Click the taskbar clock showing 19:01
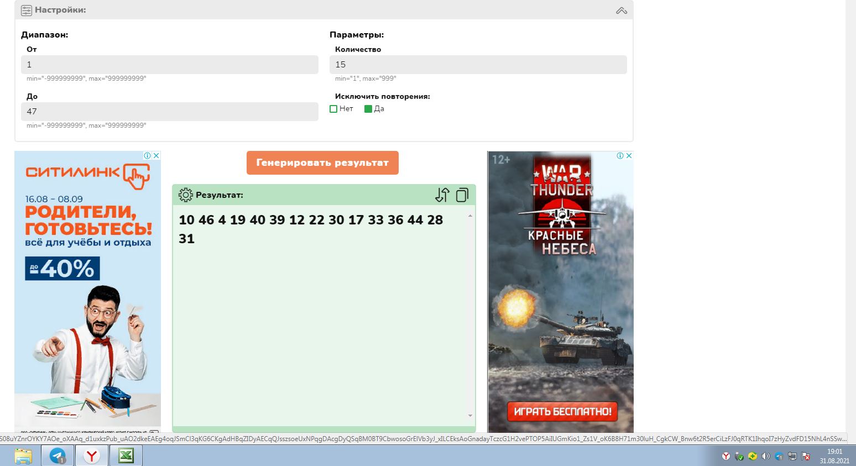The image size is (856, 466). tap(834, 456)
